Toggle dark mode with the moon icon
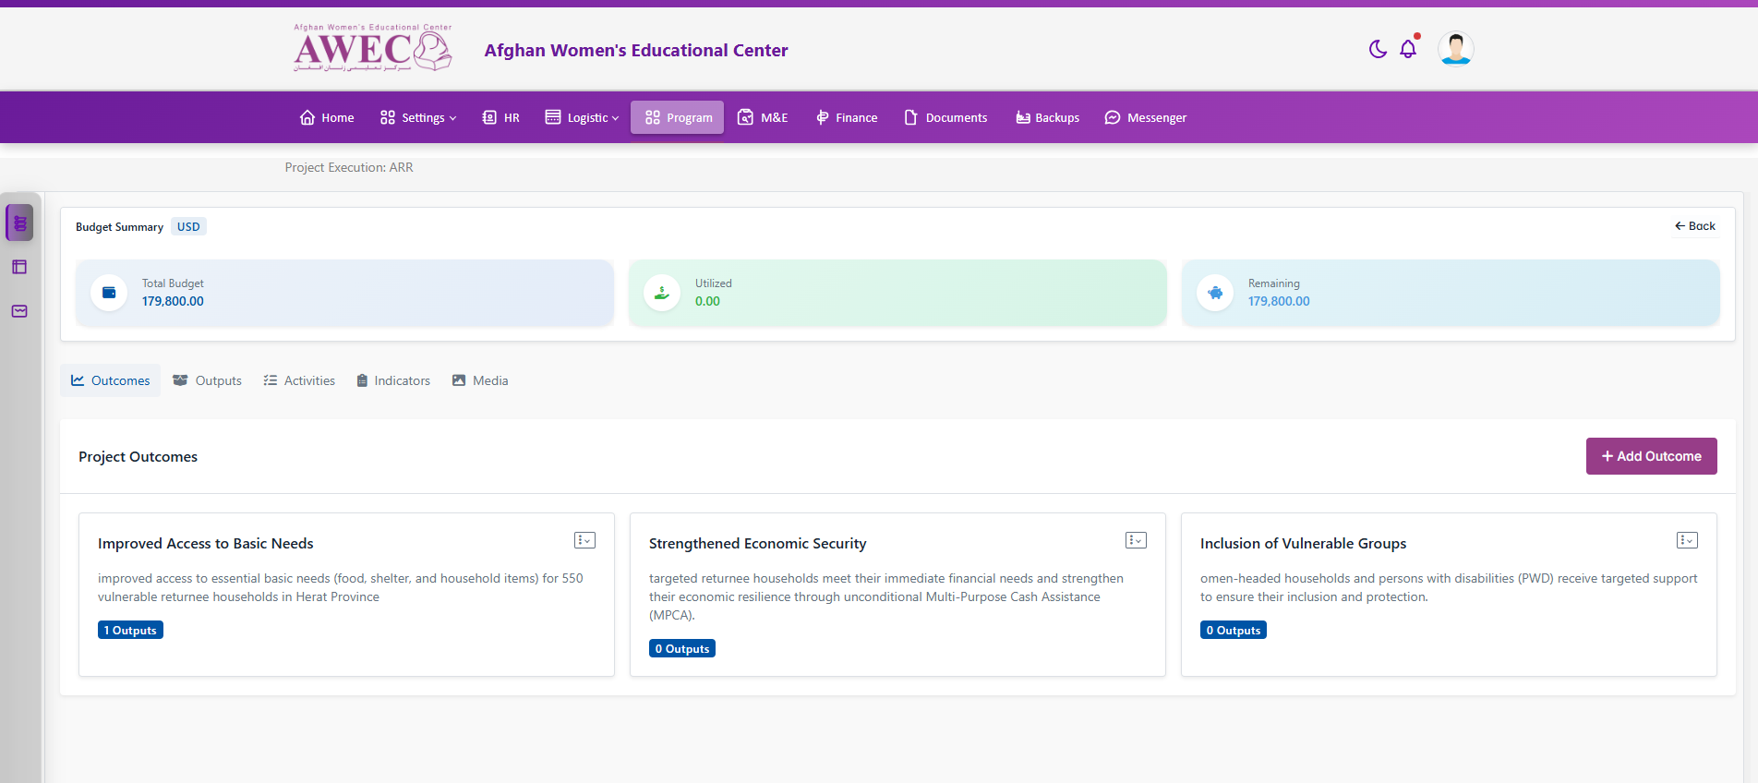1758x783 pixels. 1378,49
